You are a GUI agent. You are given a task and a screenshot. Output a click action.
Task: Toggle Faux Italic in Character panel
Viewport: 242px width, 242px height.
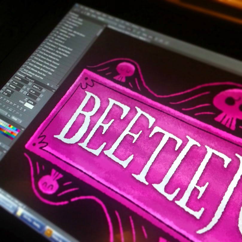pyautogui.click(x=4, y=99)
